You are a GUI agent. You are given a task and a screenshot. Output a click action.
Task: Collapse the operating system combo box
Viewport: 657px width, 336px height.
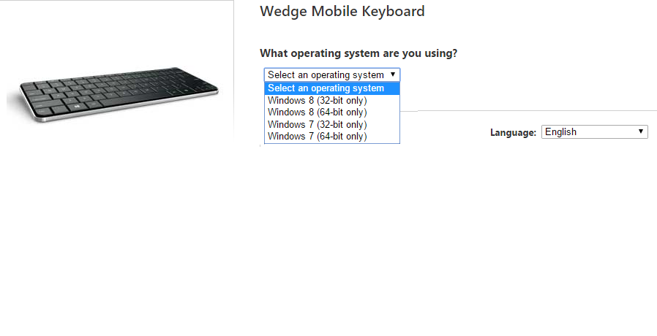click(x=332, y=75)
